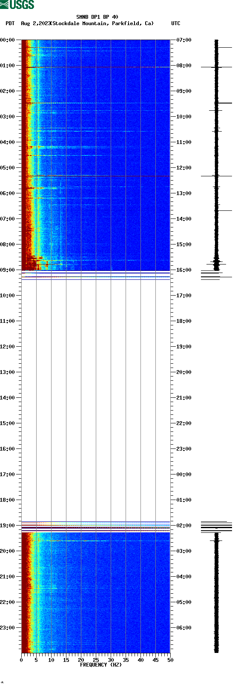This screenshot has width=235, height=687.
Task: Click the 00:00 PDT time label
Action: point(8,40)
